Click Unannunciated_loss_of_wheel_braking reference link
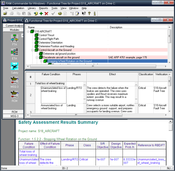The image size is (175, 171). pyautogui.click(x=151, y=161)
